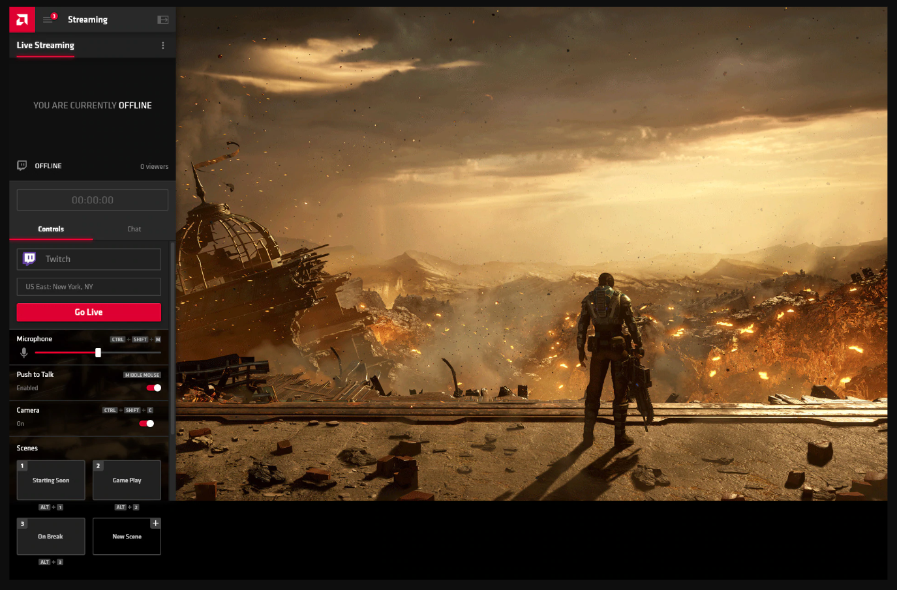Viewport: 897px width, 590px height.
Task: Activate the Game Play scene
Action: pos(127,480)
